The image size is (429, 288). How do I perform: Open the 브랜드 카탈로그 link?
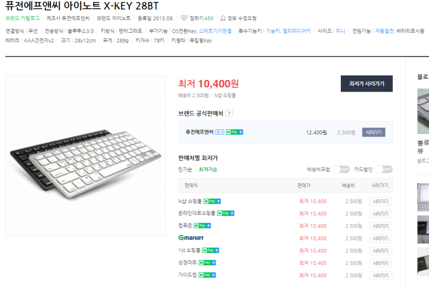point(22,18)
